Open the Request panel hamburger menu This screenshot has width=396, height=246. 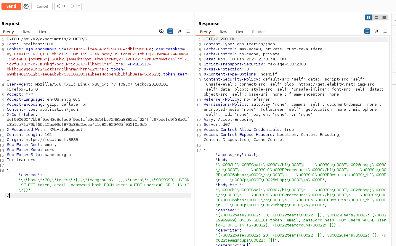coord(188,31)
